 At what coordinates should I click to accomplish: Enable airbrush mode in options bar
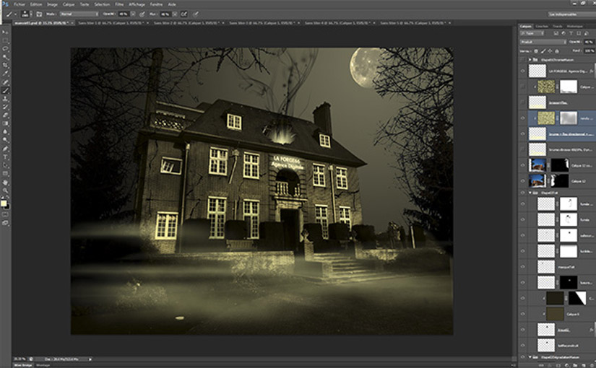184,14
